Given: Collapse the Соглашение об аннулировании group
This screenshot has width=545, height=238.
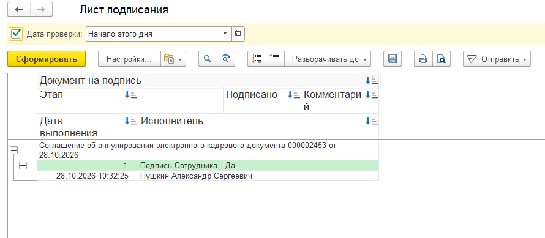Looking at the screenshot, I should pos(13,150).
